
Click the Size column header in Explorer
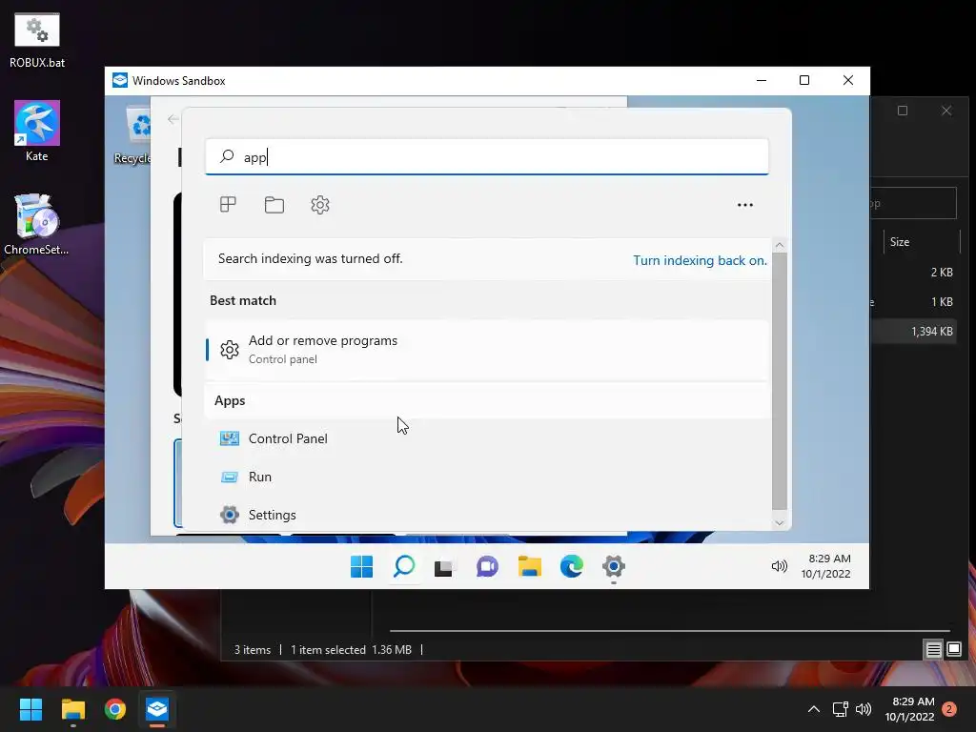coord(922,242)
